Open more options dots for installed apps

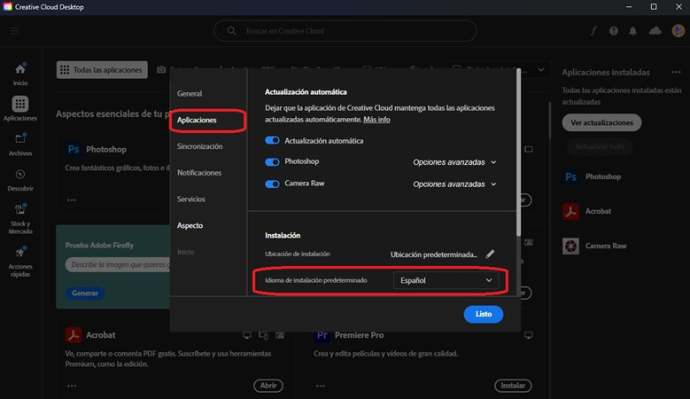tap(677, 72)
